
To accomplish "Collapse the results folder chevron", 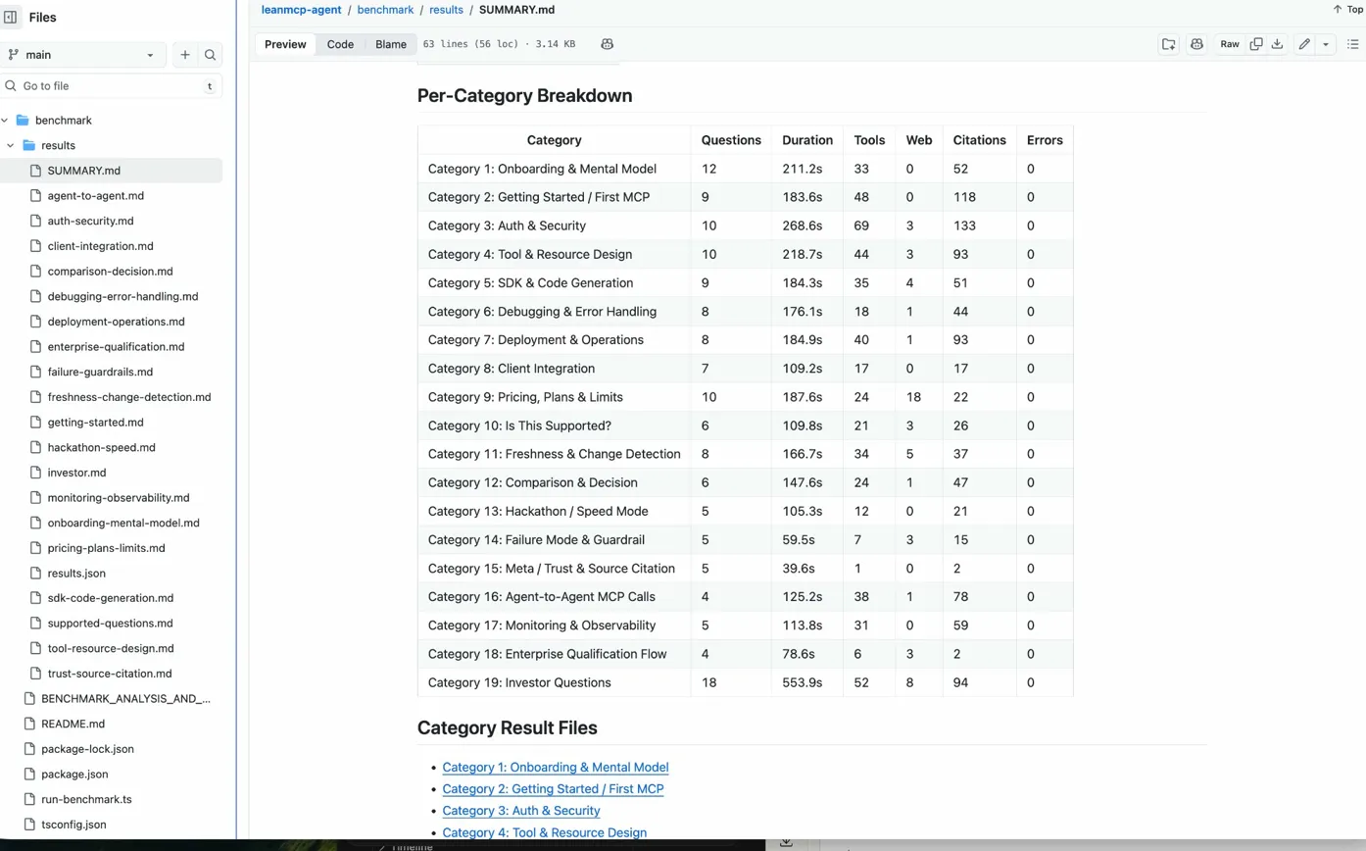I will pyautogui.click(x=10, y=145).
